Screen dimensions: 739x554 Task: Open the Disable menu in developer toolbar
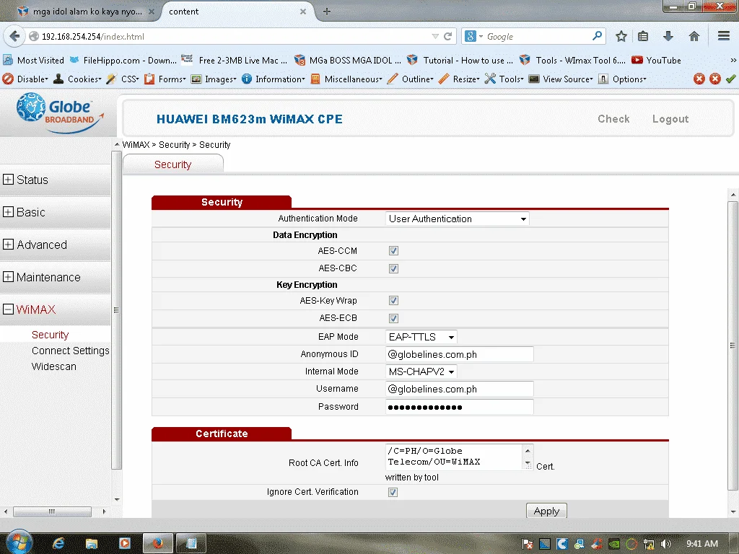pos(25,79)
